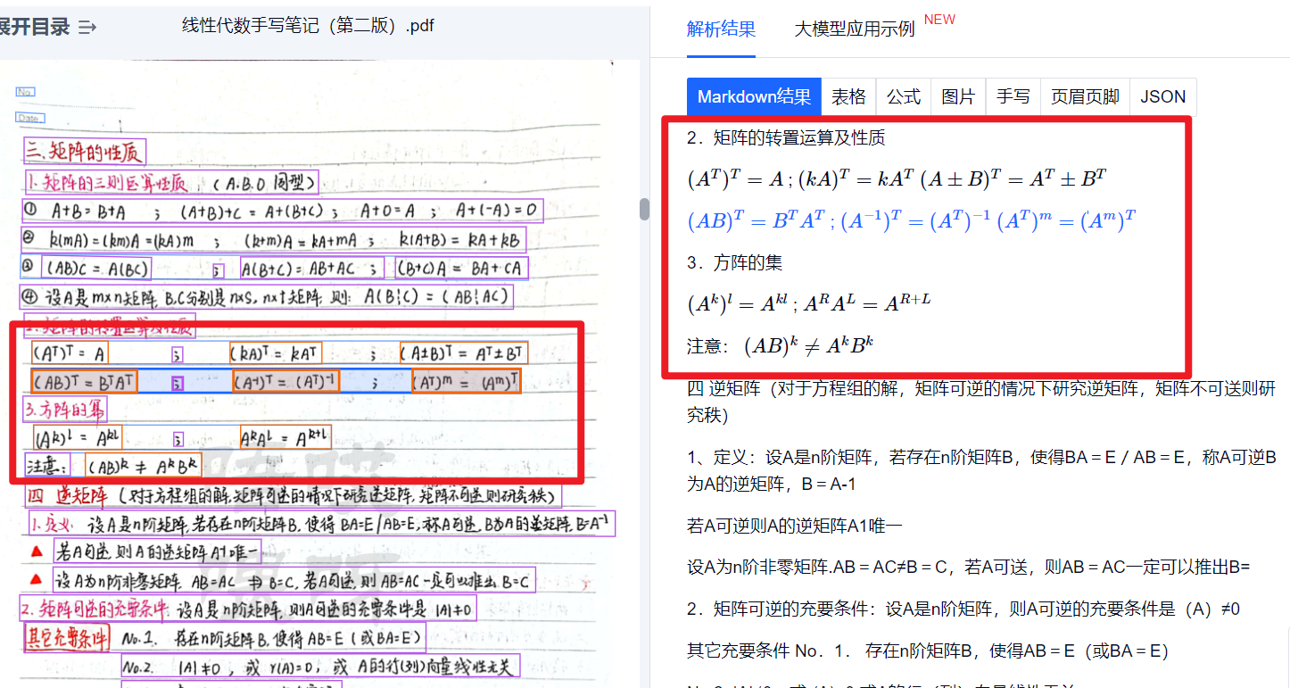This screenshot has width=1290, height=688.
Task: Switch to the 公式 results tab
Action: click(903, 96)
